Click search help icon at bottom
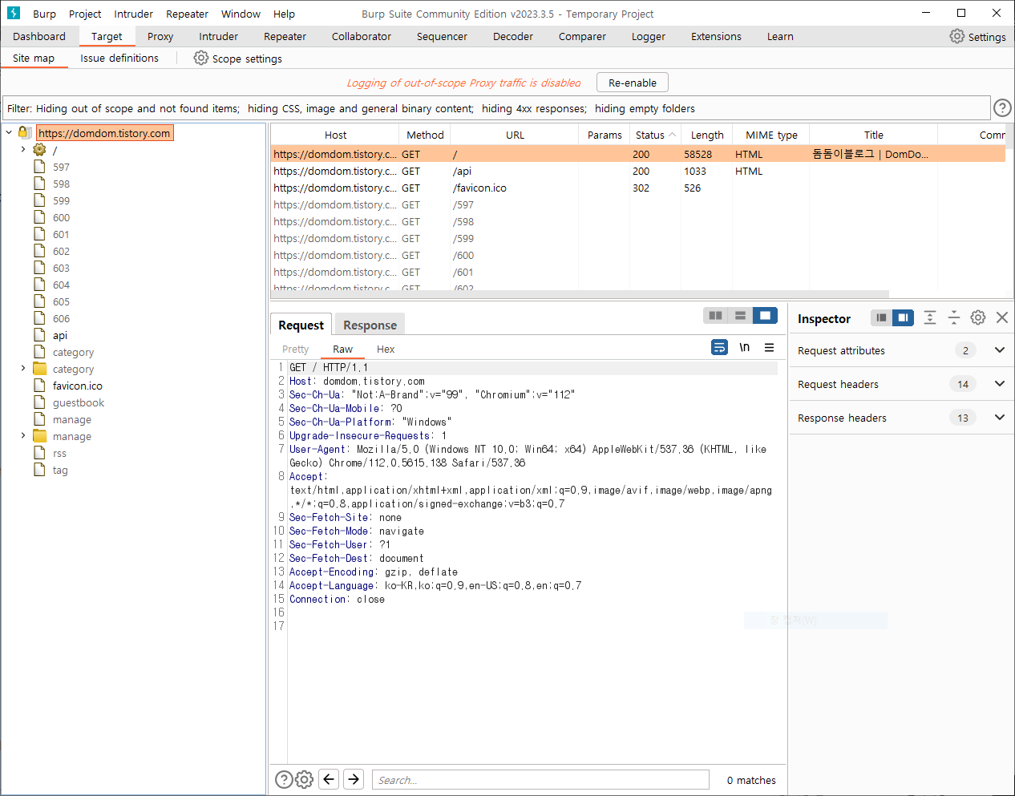 pos(284,779)
